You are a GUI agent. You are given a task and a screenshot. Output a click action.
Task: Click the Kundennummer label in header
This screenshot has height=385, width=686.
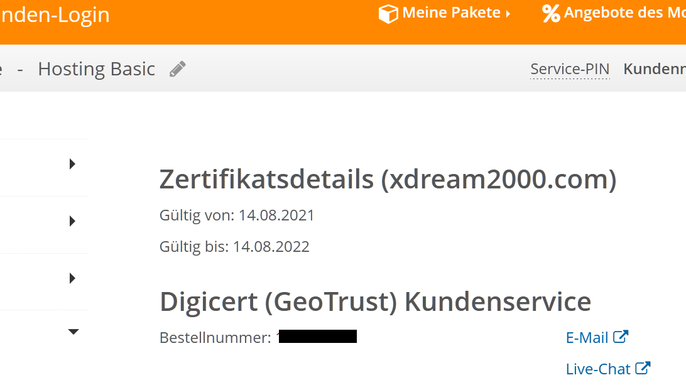pyautogui.click(x=654, y=69)
